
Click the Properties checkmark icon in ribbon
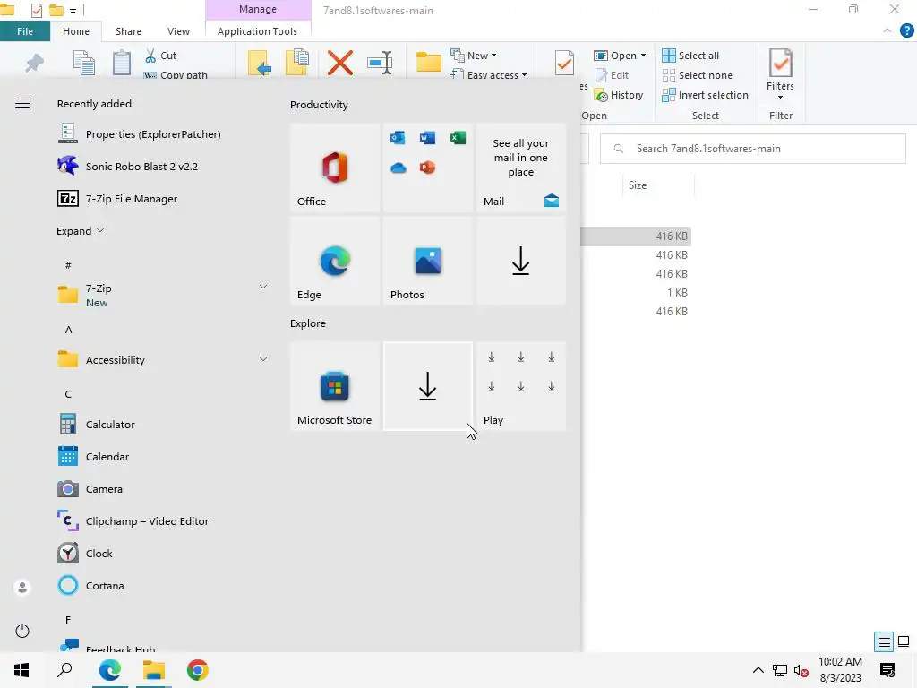564,63
